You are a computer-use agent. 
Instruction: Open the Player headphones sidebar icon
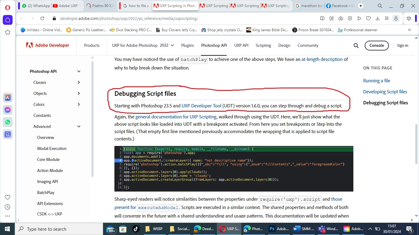coord(8,134)
